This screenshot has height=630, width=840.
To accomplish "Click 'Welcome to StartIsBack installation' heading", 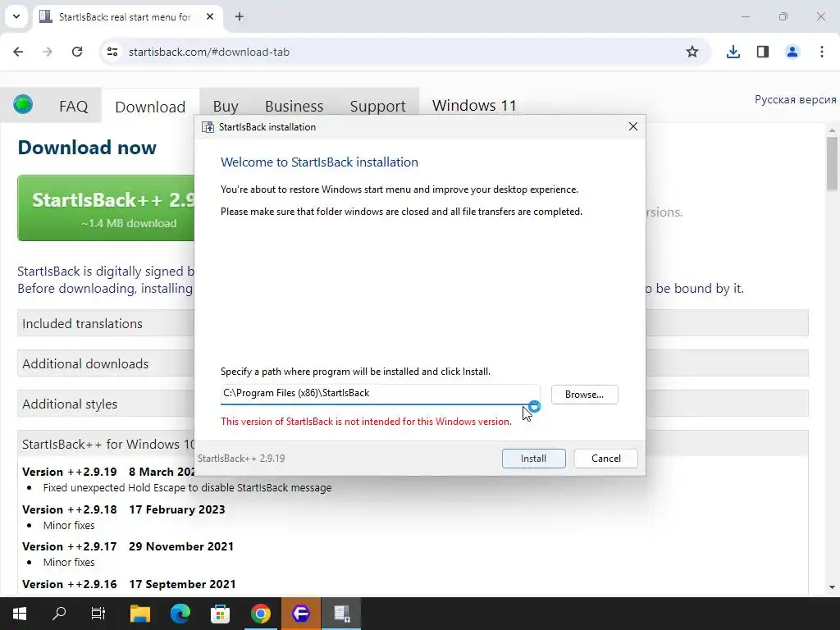I will 319,162.
